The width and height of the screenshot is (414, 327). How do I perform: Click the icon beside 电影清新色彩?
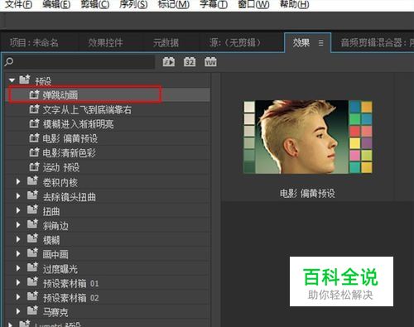34,152
